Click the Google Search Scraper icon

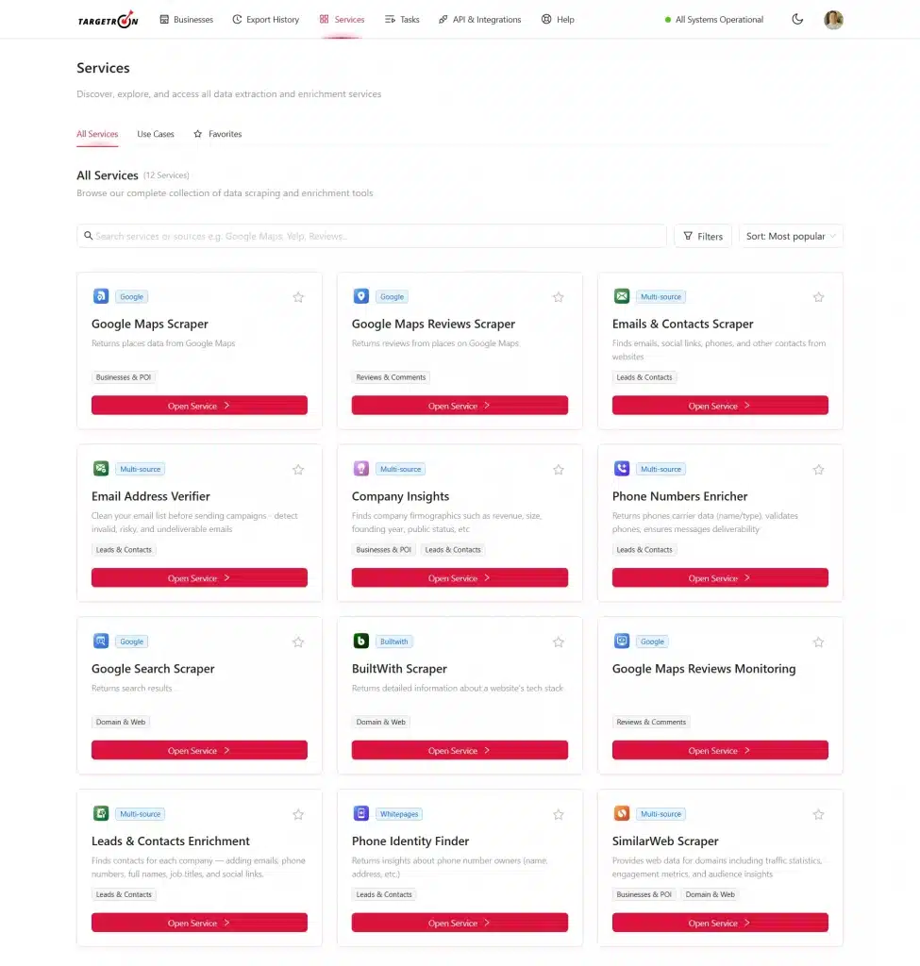(x=100, y=641)
